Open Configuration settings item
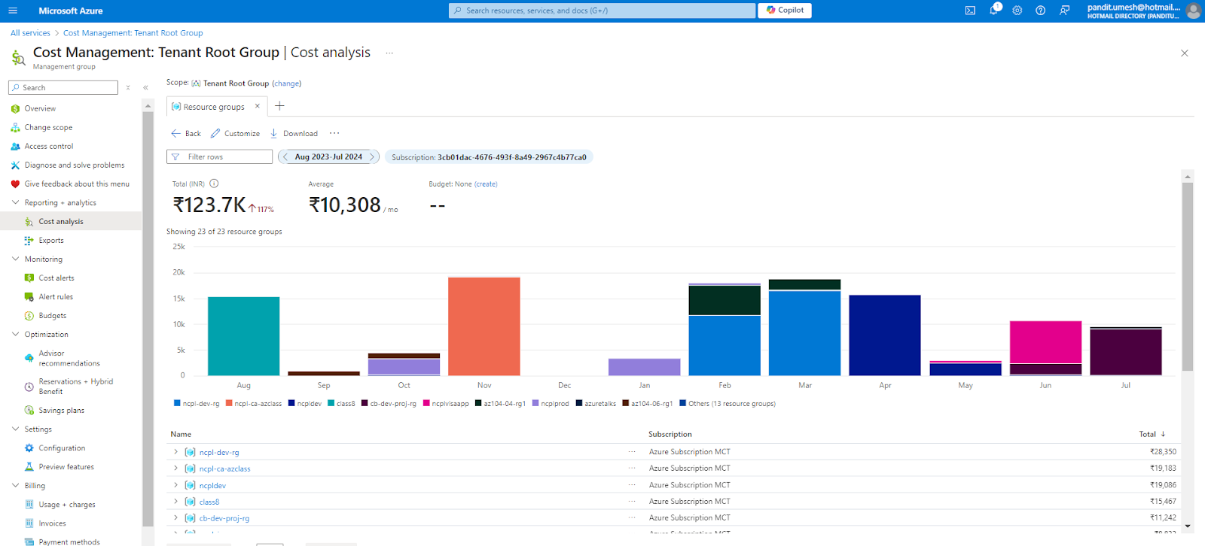This screenshot has height=546, width=1205. pyautogui.click(x=62, y=448)
